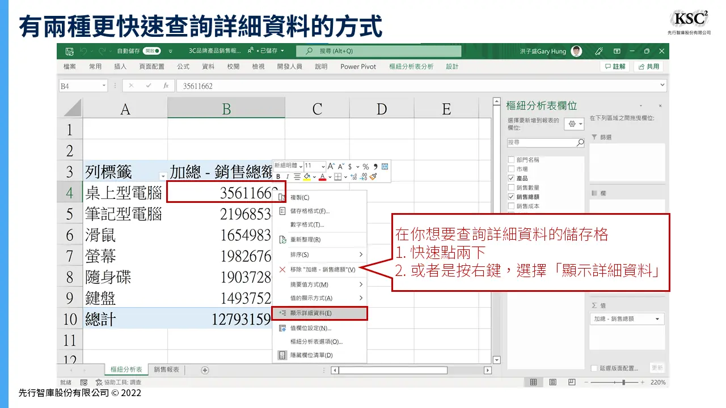Check the 市場 field checkbox
The height and width of the screenshot is (408, 726).
click(x=511, y=169)
